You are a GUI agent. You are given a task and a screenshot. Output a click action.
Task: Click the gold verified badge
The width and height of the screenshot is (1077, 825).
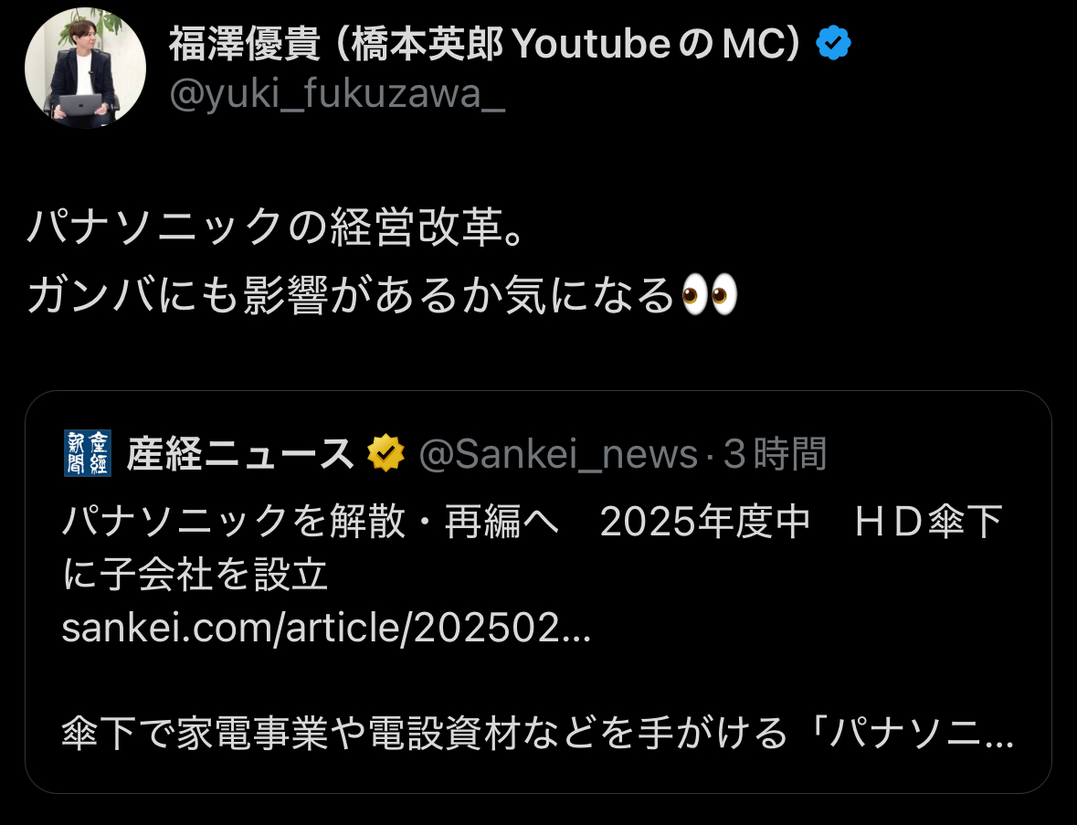(386, 452)
